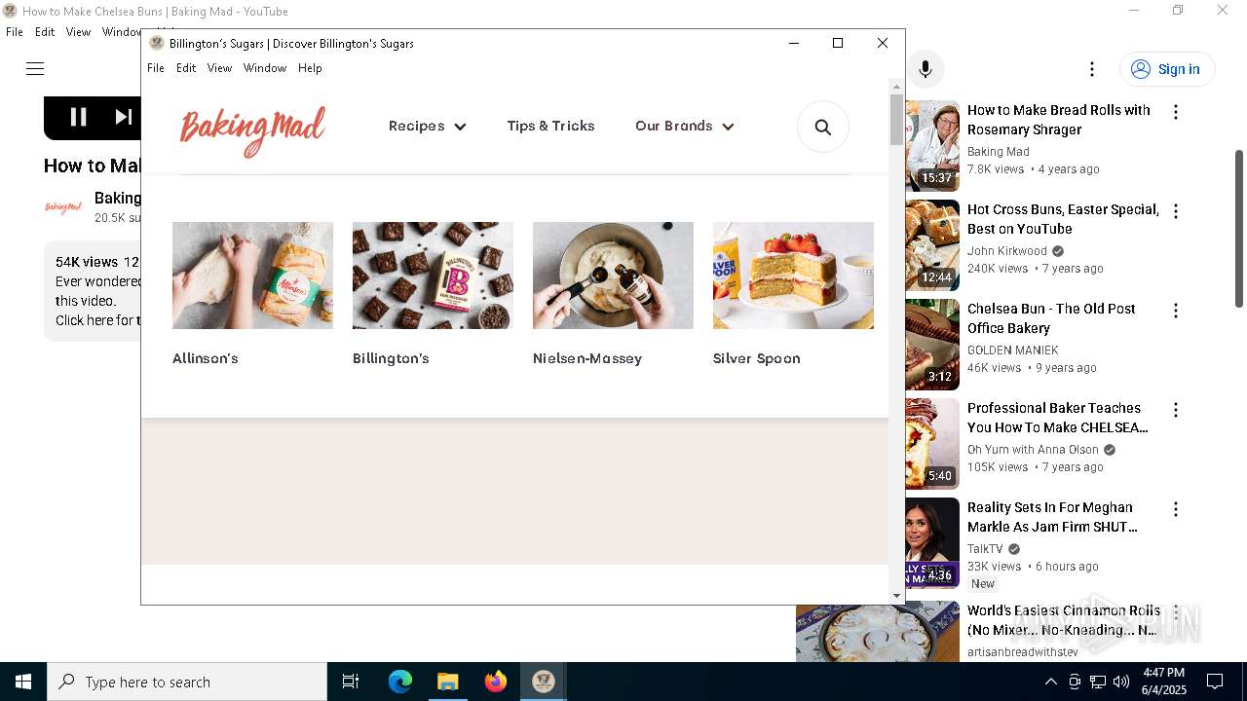
Task: Expand the Our Brands dropdown
Action: click(x=684, y=127)
